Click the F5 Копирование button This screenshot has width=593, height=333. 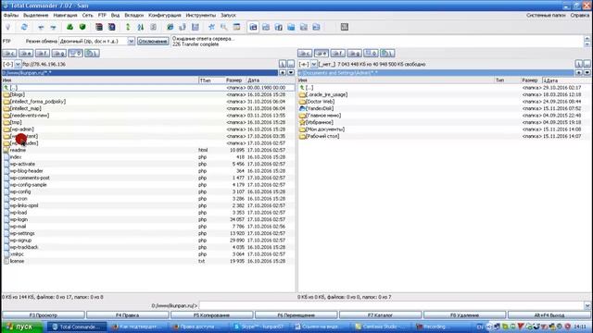point(212,314)
